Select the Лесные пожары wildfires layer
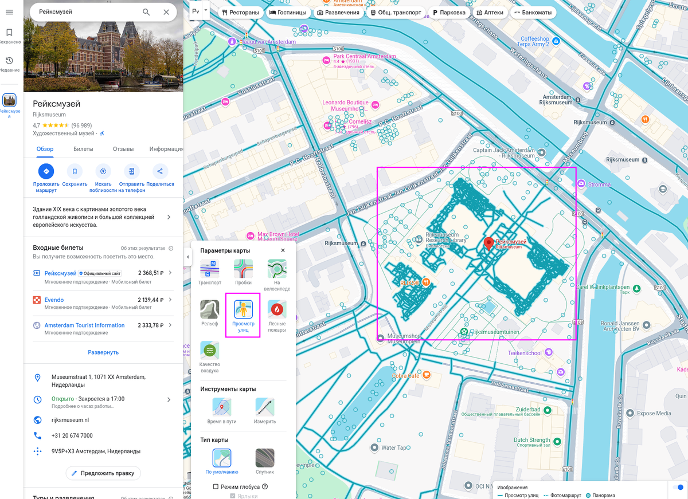Image resolution: width=688 pixels, height=499 pixels. [x=277, y=316]
